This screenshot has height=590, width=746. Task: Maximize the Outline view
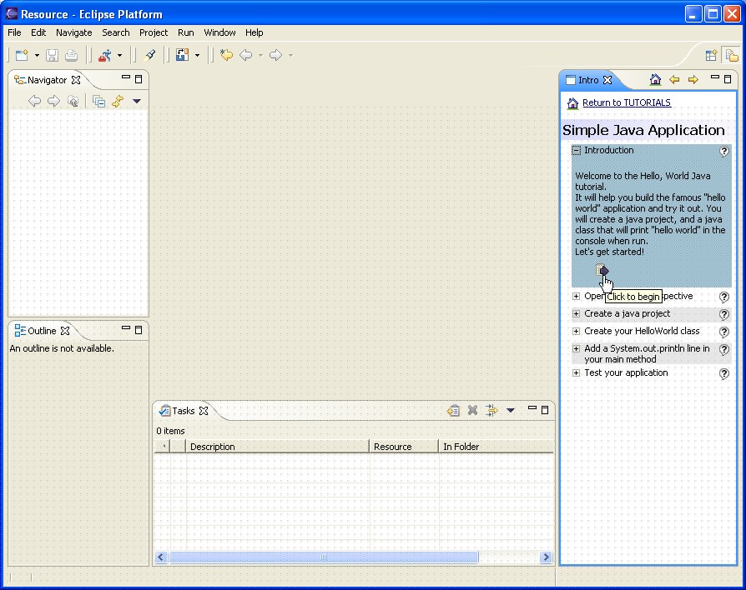pos(139,330)
